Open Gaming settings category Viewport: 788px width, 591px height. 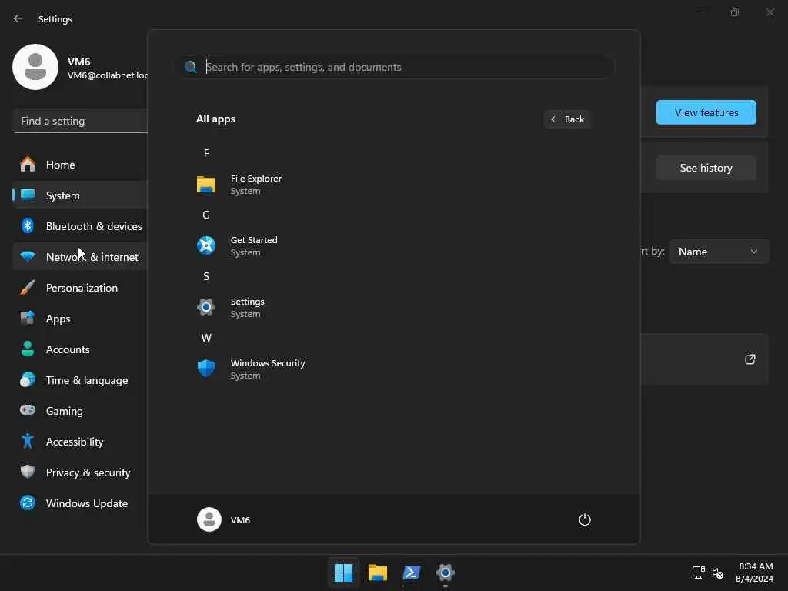point(80,411)
